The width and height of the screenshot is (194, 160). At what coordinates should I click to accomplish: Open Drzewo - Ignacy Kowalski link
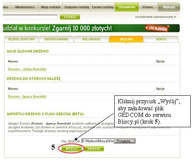(x=27, y=96)
